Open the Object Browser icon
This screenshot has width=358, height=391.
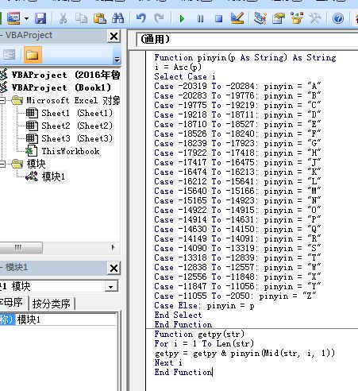click(297, 18)
